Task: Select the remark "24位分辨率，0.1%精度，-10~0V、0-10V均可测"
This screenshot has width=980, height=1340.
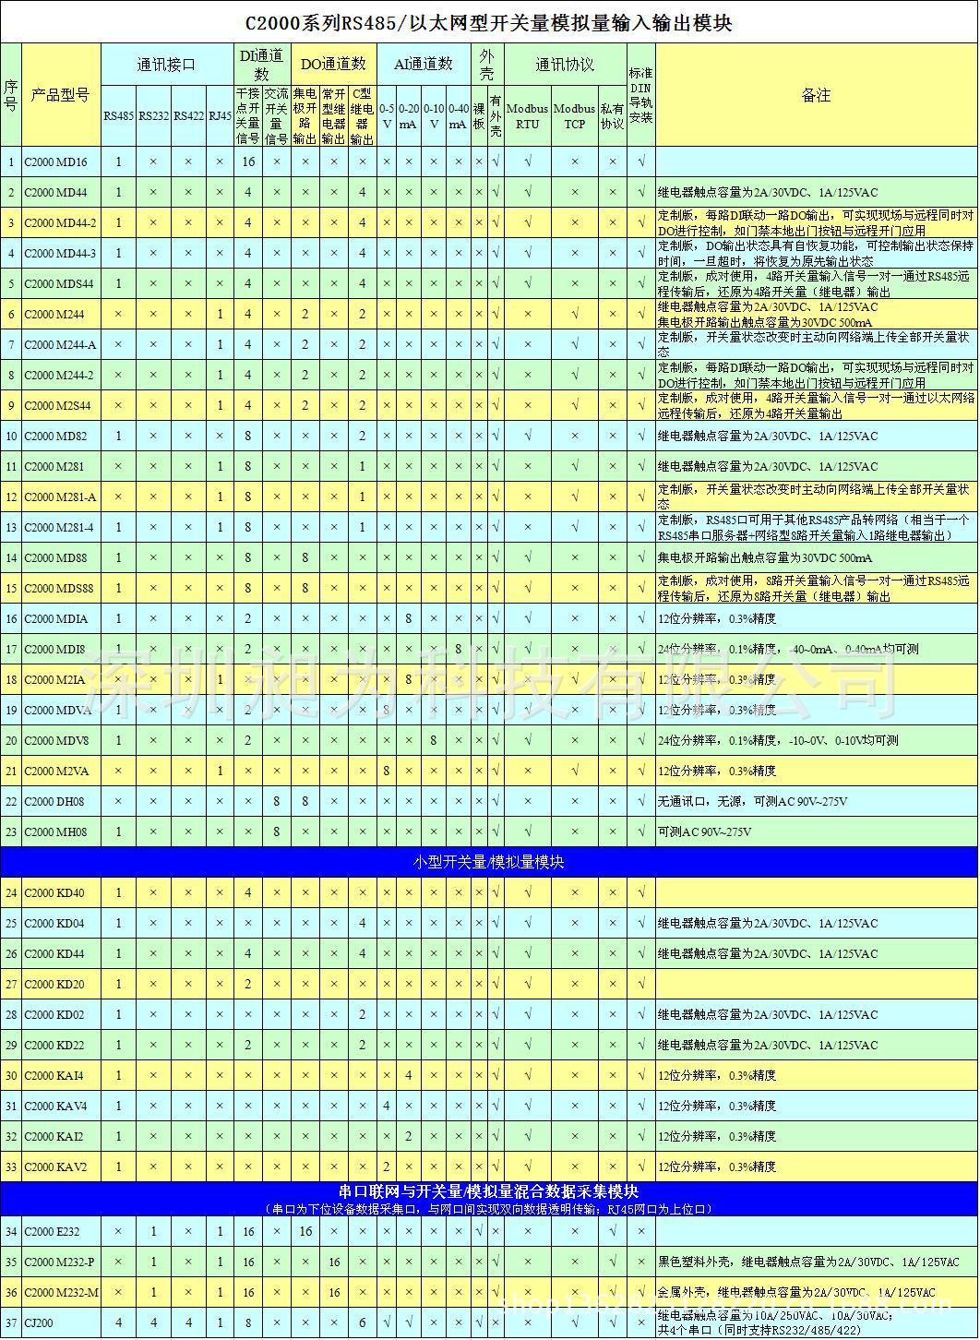Action: click(x=778, y=741)
